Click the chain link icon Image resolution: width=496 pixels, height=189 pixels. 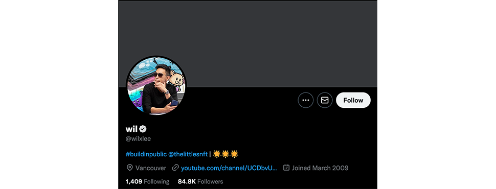tap(175, 168)
